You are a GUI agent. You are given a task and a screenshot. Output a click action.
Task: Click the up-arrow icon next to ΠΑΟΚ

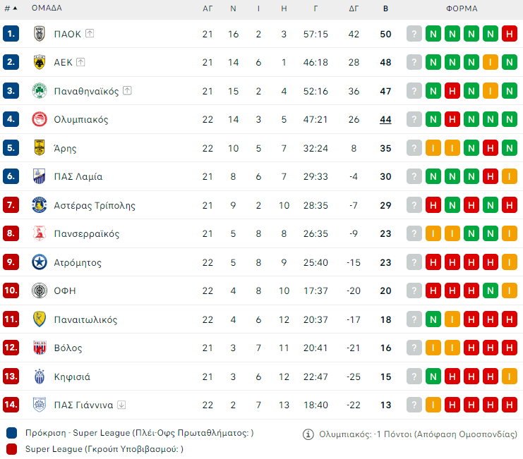[90, 34]
